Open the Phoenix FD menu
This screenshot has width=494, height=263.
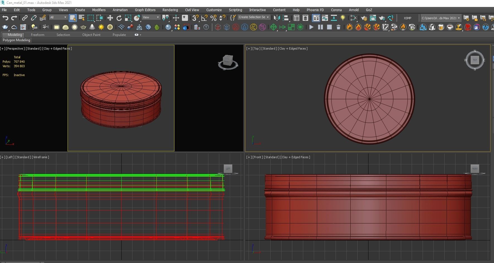[315, 10]
